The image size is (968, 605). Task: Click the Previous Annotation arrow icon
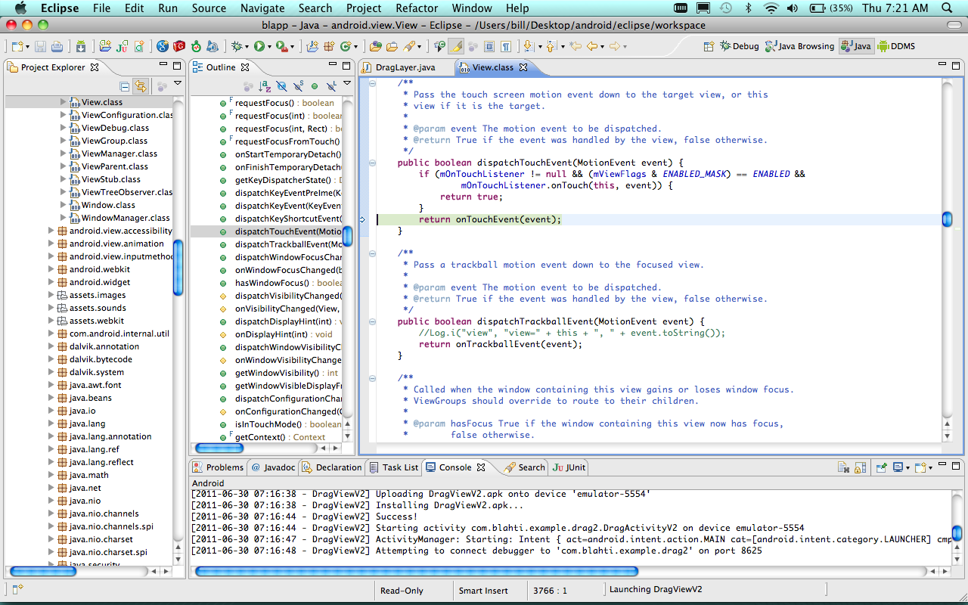[x=551, y=47]
